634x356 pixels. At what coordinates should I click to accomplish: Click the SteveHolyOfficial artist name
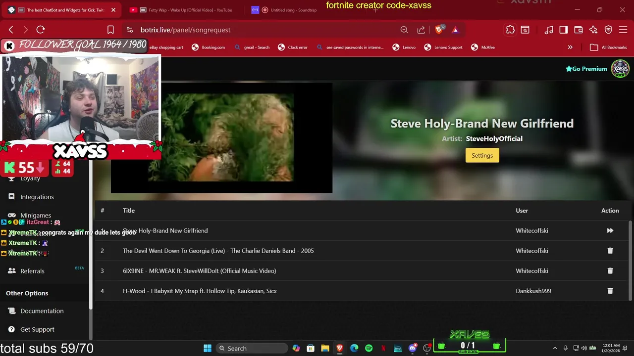pos(494,139)
